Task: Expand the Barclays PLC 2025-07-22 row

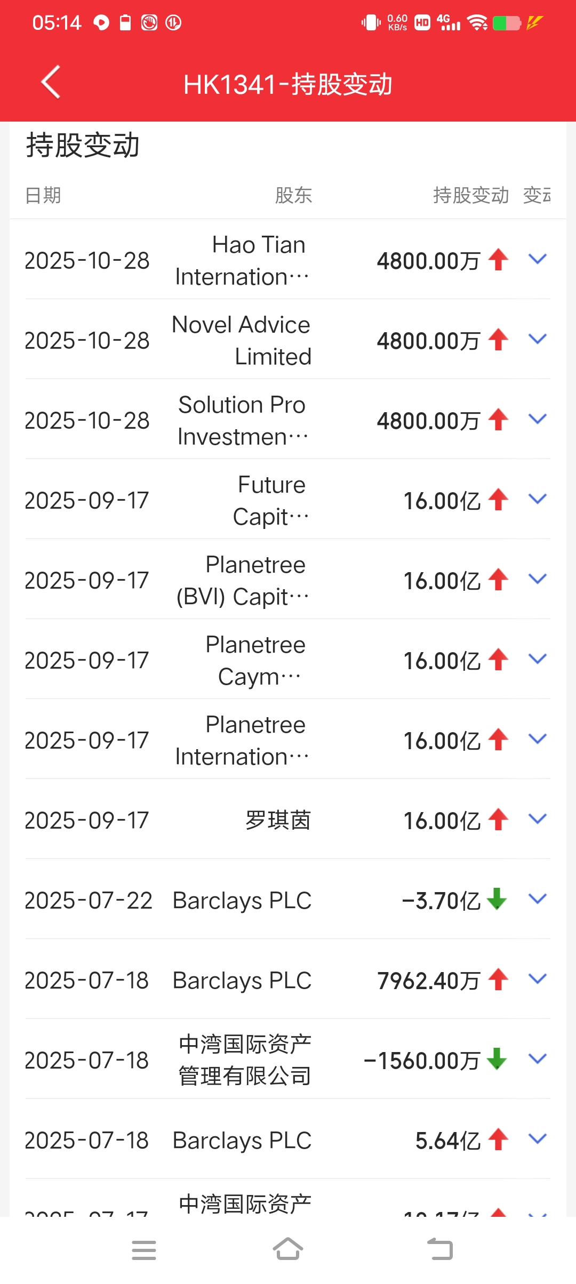Action: coord(537,899)
